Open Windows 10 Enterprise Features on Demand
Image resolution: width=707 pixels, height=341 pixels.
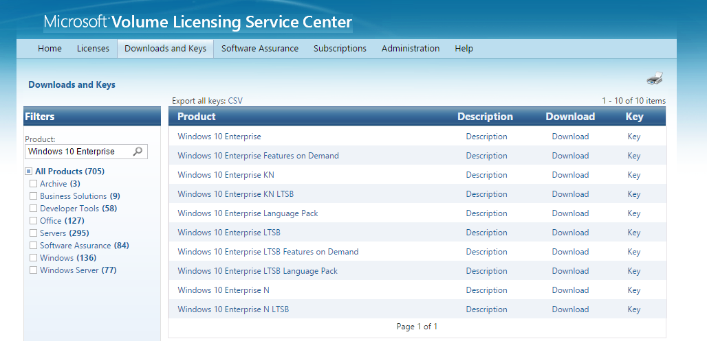click(x=258, y=156)
